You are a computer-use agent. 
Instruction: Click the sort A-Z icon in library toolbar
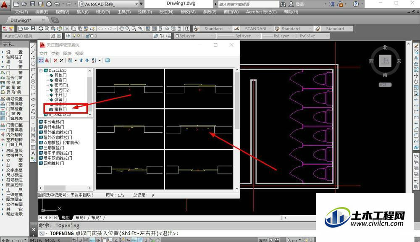(94, 60)
